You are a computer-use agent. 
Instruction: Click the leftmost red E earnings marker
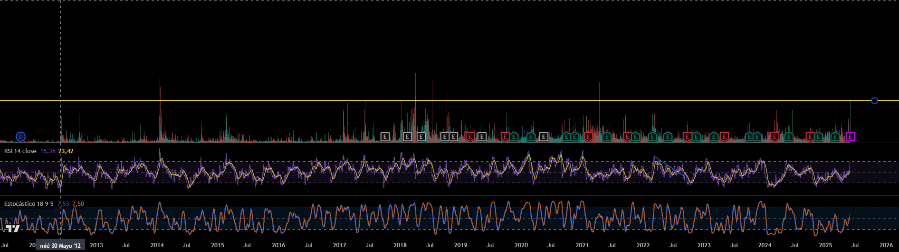[470, 137]
